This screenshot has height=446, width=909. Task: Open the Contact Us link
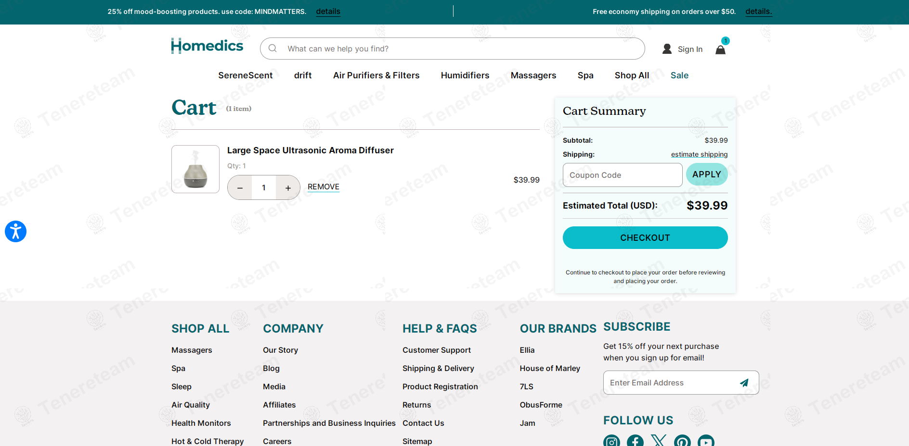tap(423, 423)
